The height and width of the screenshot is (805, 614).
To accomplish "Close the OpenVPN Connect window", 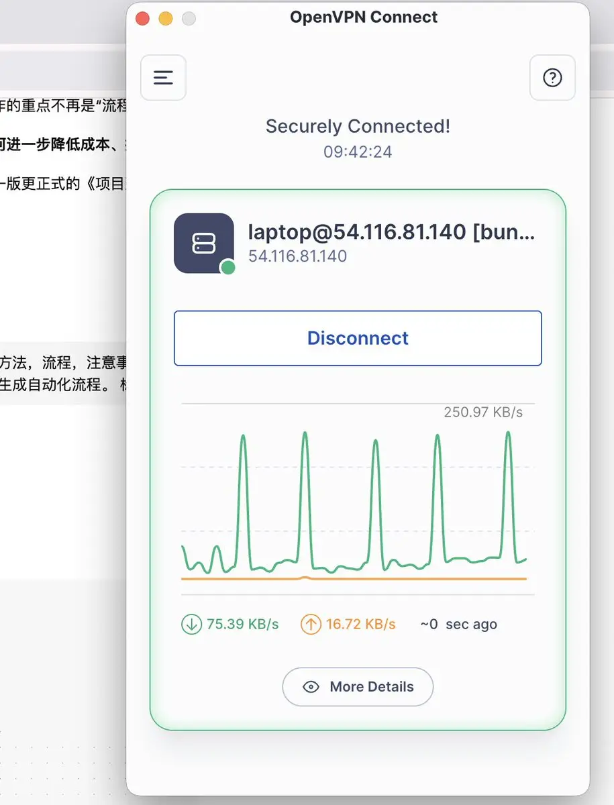I will coord(142,18).
